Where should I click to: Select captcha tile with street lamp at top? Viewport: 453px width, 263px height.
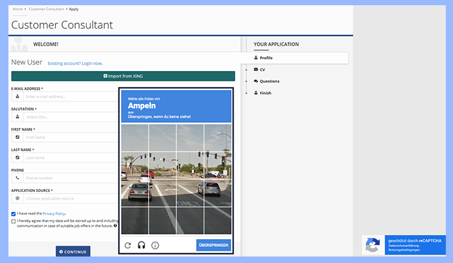click(218, 138)
